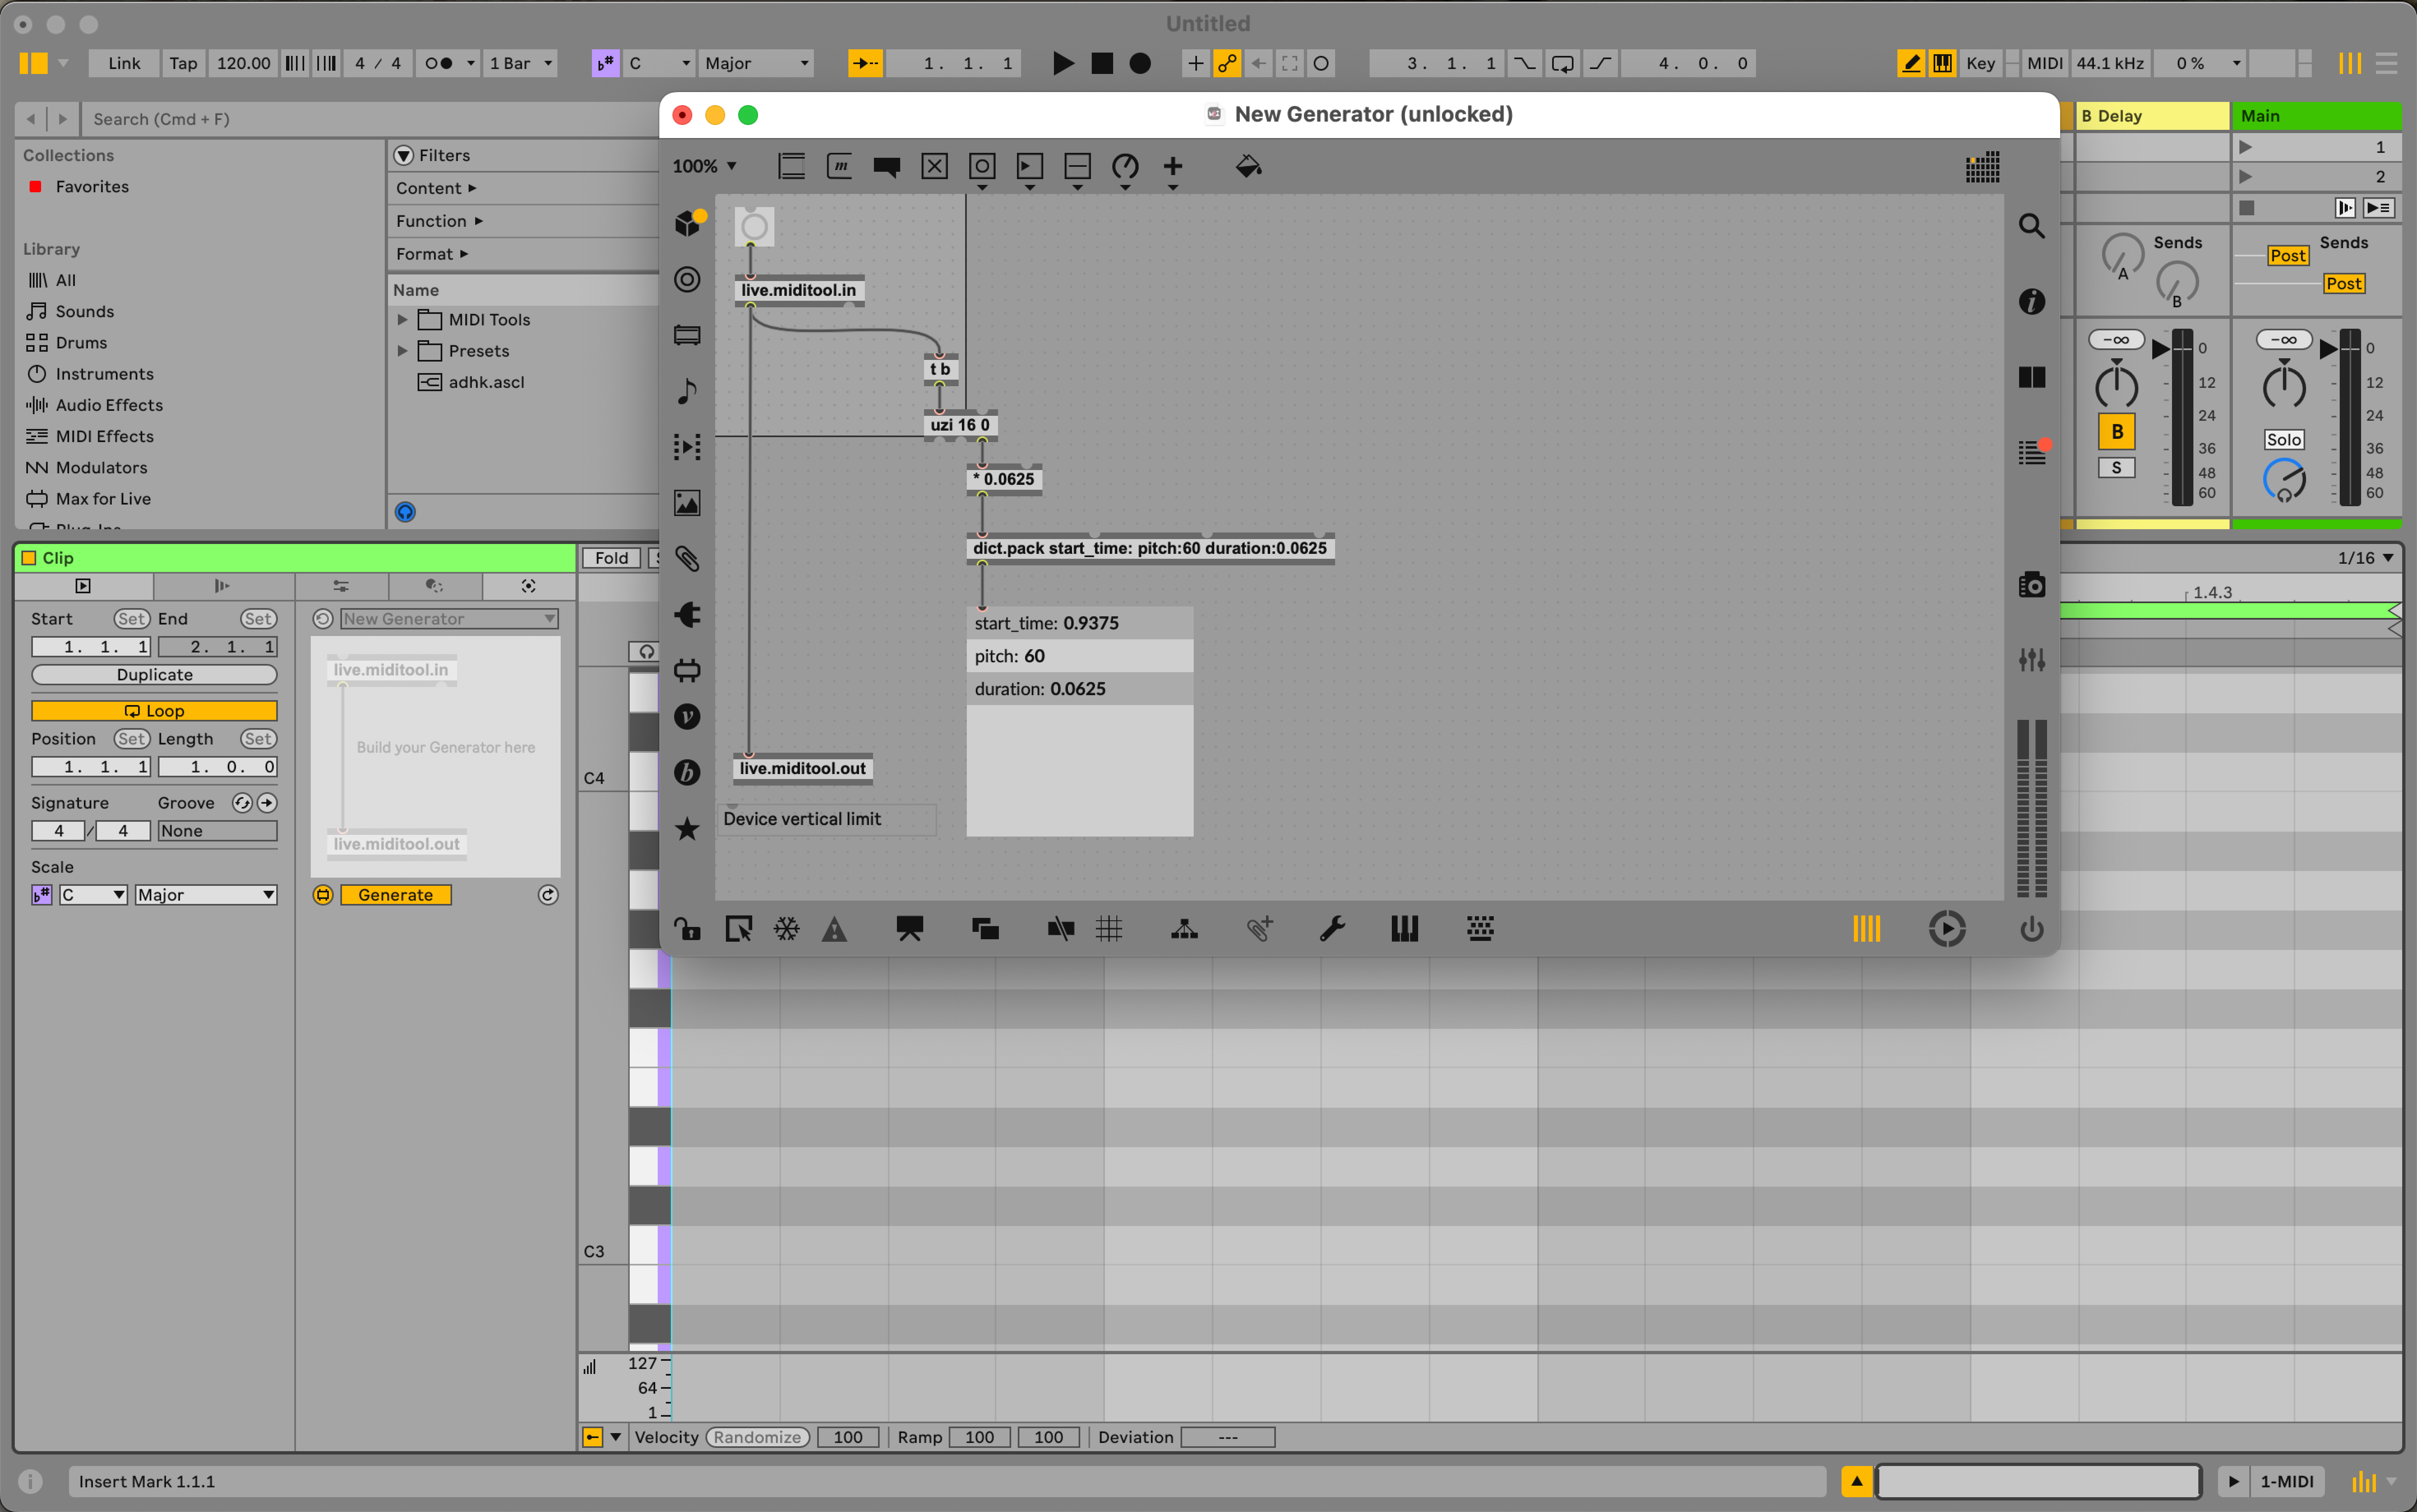Image resolution: width=2417 pixels, height=1512 pixels.
Task: Toggle the metronome in Live control bar
Action: 438,63
